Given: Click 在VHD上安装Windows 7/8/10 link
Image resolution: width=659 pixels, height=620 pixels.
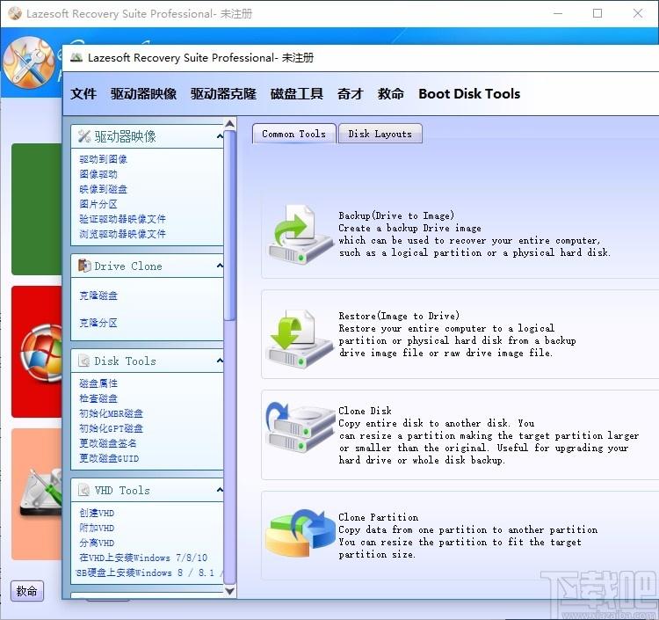Looking at the screenshot, I should (x=143, y=558).
